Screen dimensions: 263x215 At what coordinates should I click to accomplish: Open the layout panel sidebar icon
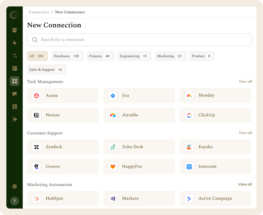click(15, 69)
